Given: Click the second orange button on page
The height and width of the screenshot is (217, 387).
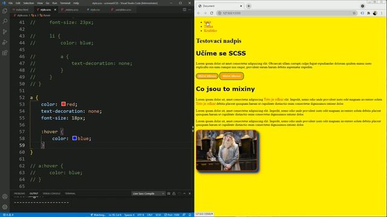Looking at the screenshot, I should click(232, 76).
